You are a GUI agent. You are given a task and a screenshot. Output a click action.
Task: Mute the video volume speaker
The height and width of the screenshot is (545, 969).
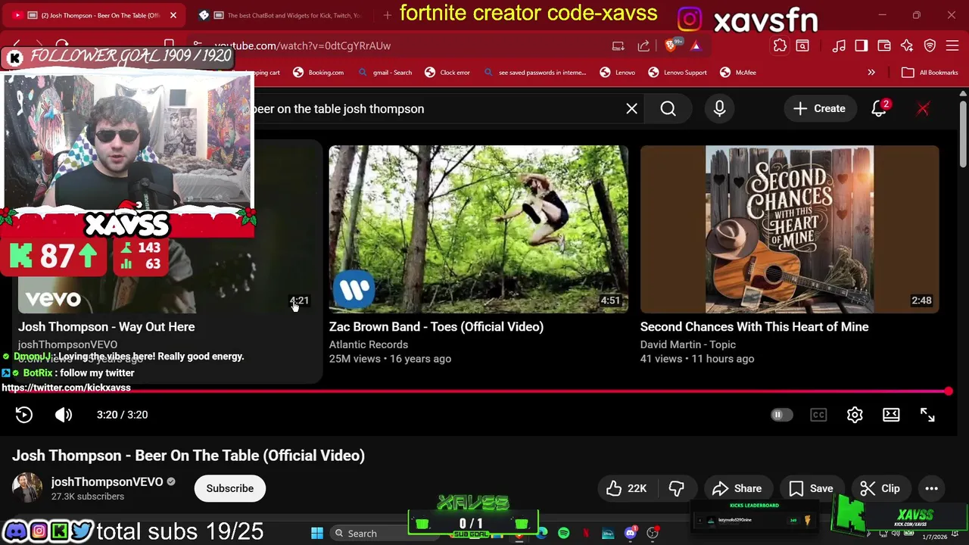pos(64,415)
